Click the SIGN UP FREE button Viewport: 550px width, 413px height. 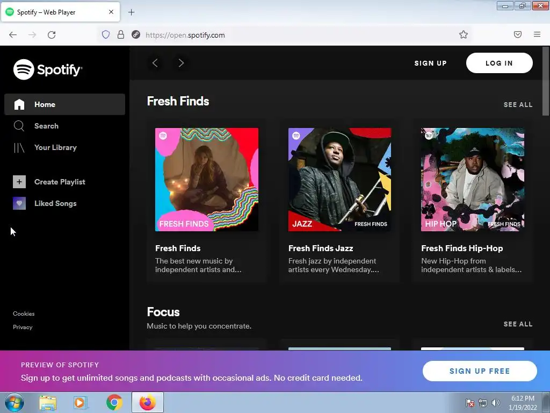click(x=480, y=371)
